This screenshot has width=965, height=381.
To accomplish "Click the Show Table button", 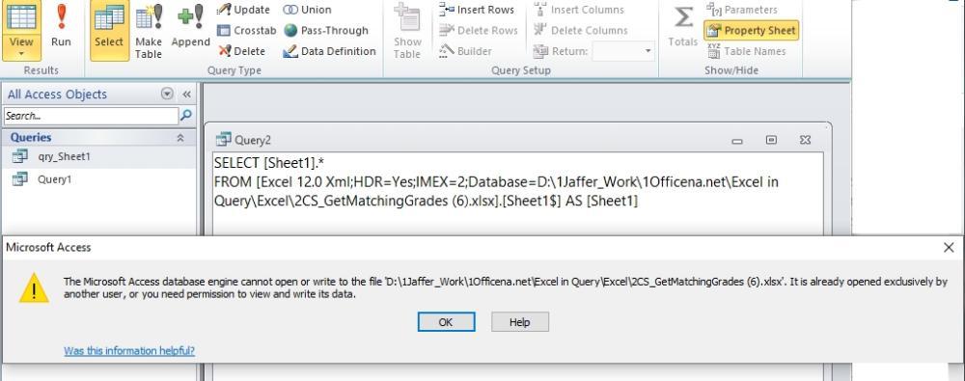I will [x=407, y=31].
